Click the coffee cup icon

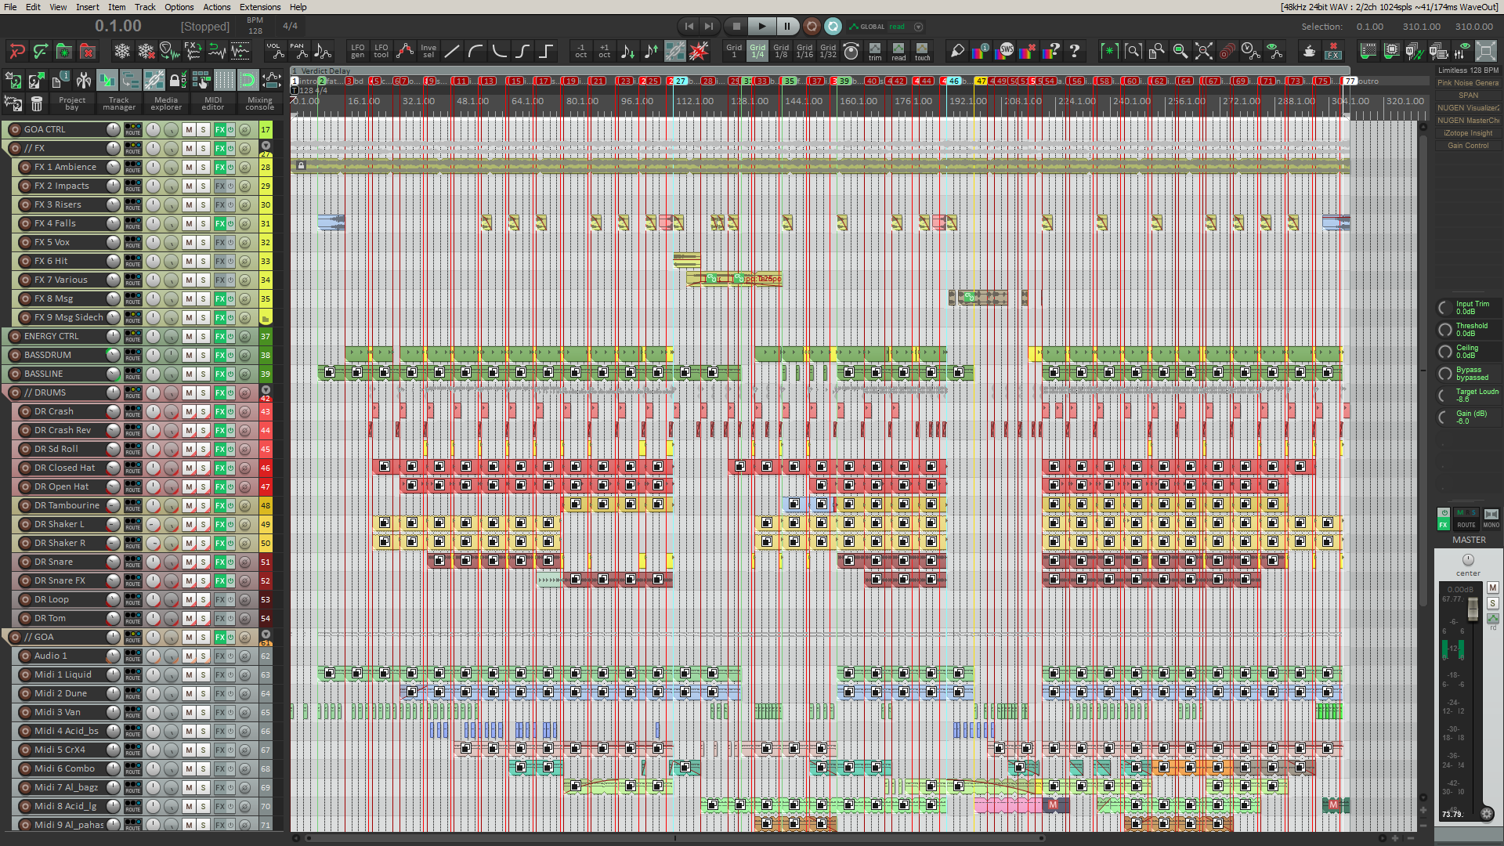click(x=1309, y=52)
